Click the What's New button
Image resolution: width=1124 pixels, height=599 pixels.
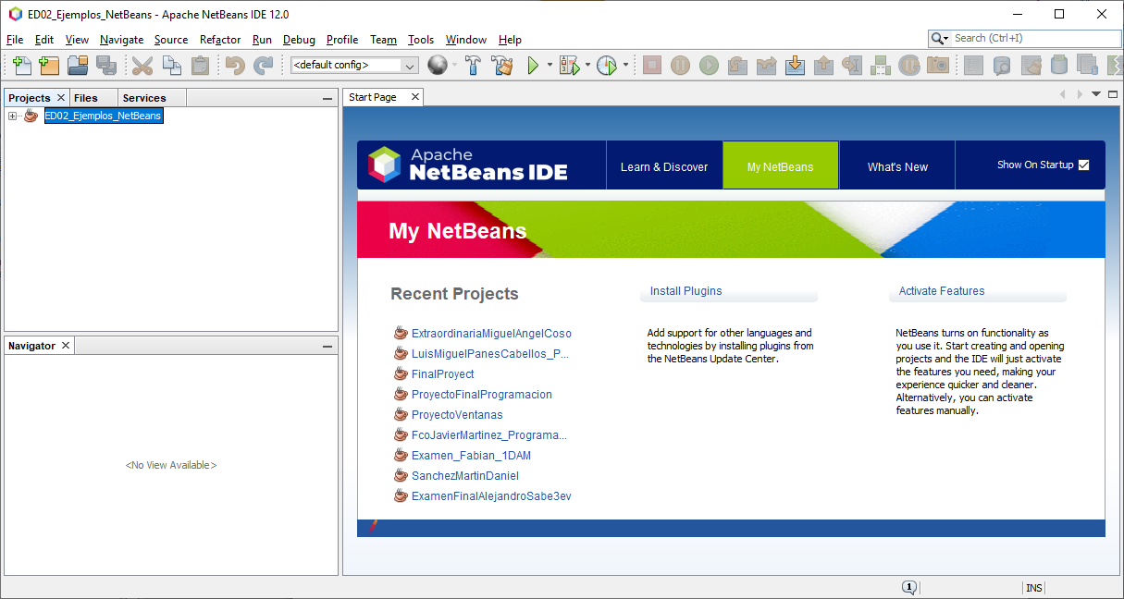(x=895, y=166)
